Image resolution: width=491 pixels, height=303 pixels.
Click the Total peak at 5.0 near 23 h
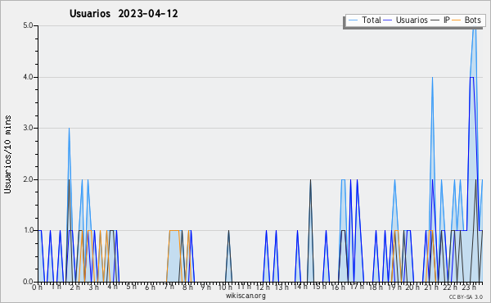point(475,28)
